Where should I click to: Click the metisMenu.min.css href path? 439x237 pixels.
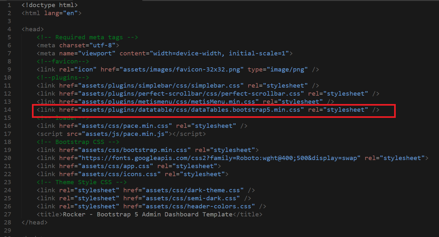(168, 102)
